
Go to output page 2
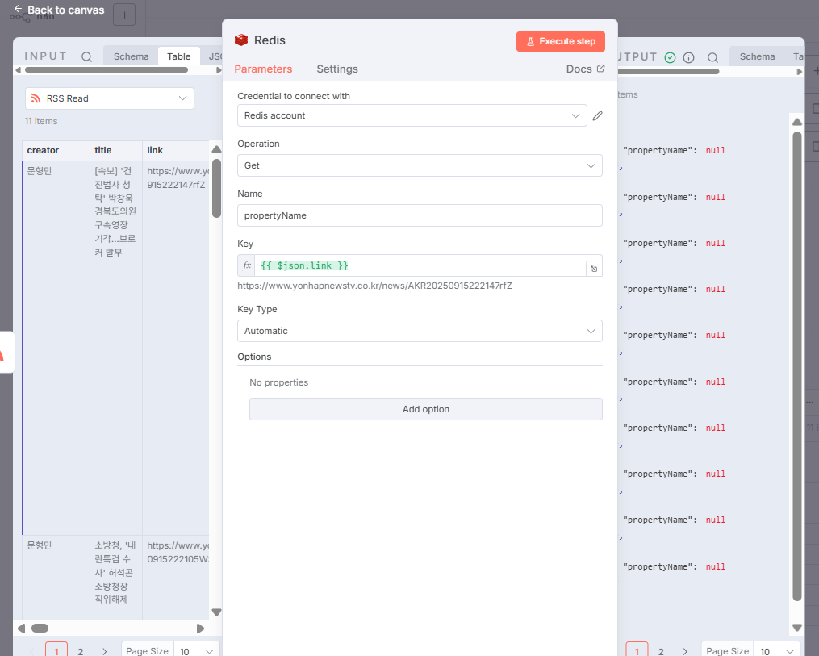[661, 651]
